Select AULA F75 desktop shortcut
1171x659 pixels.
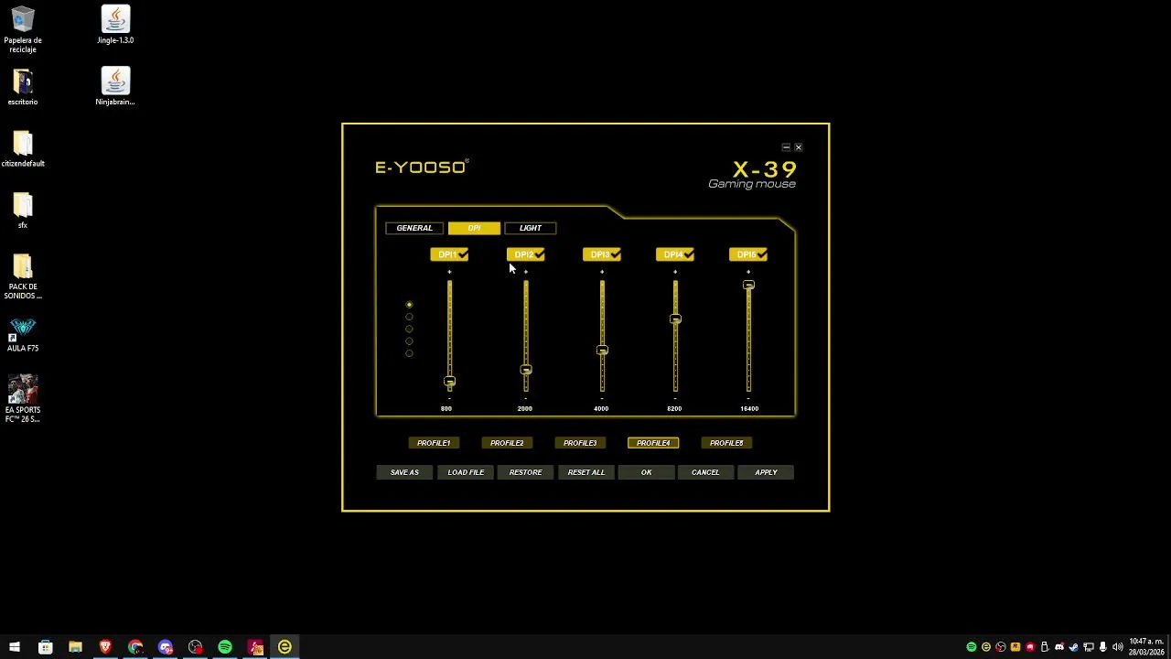23,335
